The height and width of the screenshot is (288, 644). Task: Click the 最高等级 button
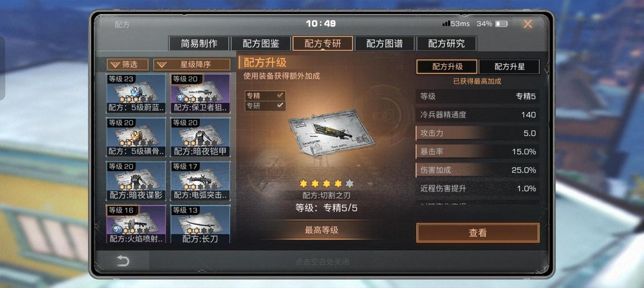click(x=321, y=230)
